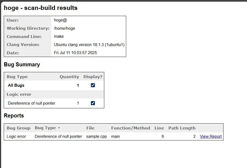Viewport: 247px width, 168px height.
Task: Sort by Function/Method column
Action: (130, 128)
